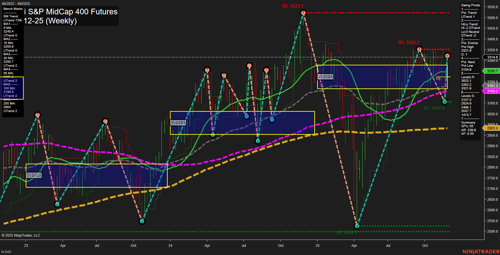Click the 46/2022 - 49/2025 date range text

tap(15, 4)
